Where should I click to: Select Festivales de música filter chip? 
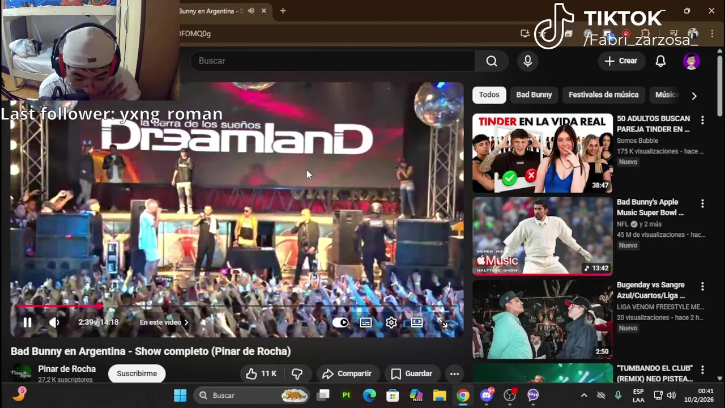pos(603,95)
